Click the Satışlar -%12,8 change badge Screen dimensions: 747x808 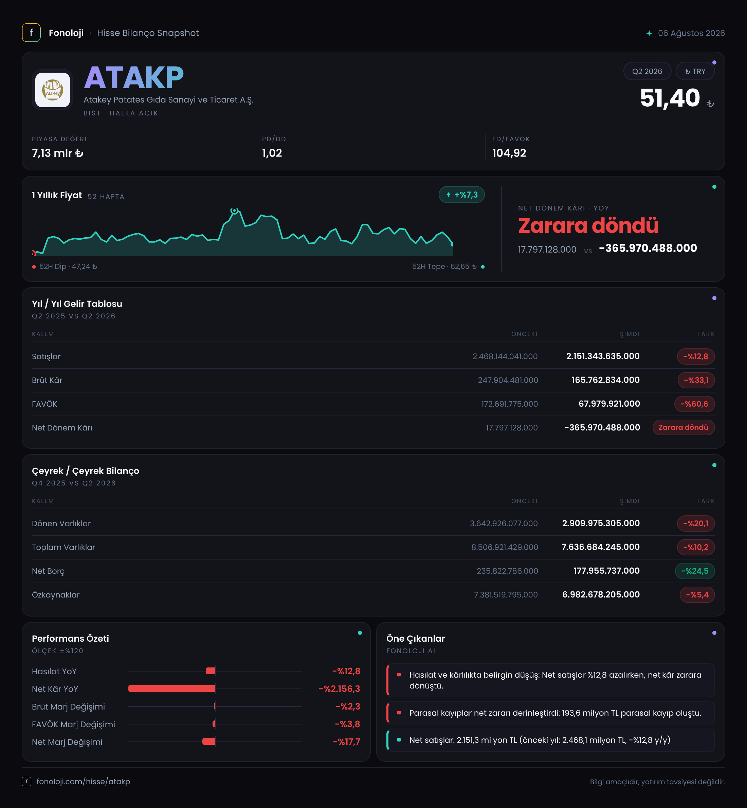696,356
